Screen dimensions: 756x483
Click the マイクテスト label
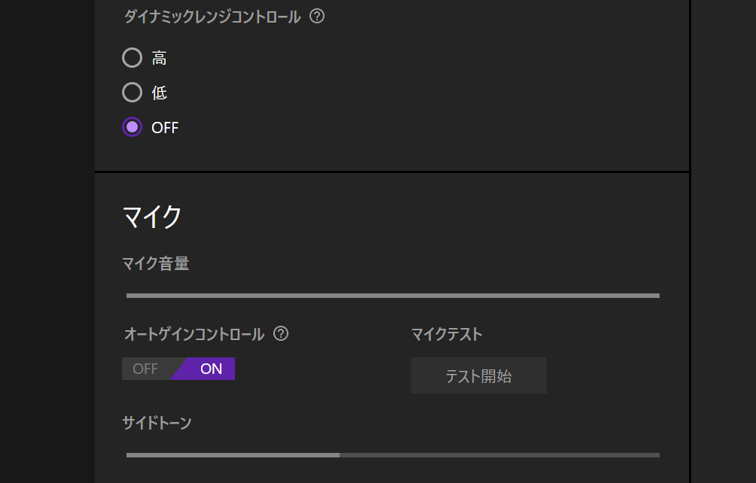coord(447,334)
